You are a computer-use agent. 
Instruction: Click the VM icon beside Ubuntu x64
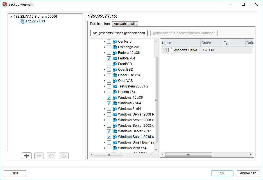[115, 92]
